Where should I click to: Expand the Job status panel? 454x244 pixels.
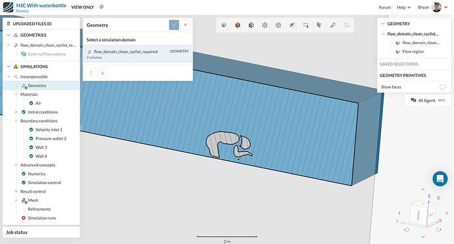point(41,232)
